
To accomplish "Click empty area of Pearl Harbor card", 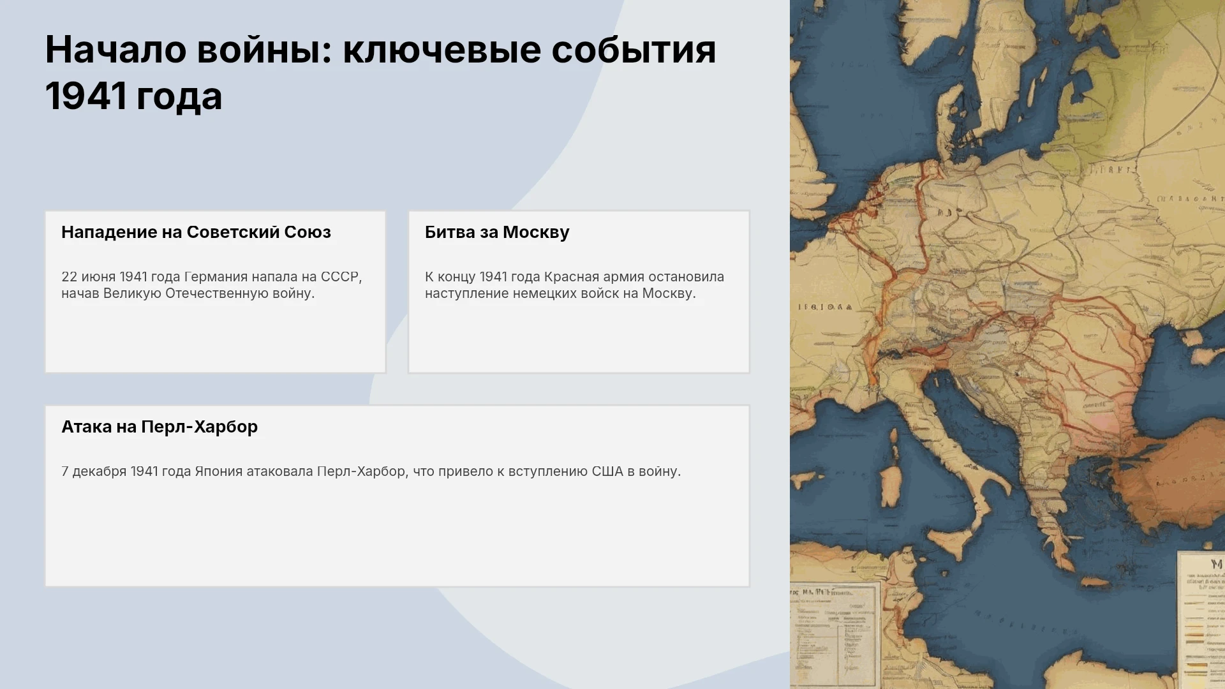I will (x=397, y=536).
